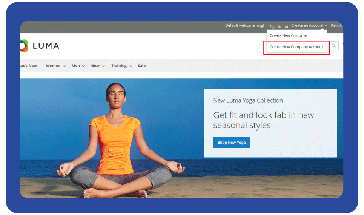The image size is (364, 215).
Task: Expand the Gear category menu
Action: (x=98, y=66)
